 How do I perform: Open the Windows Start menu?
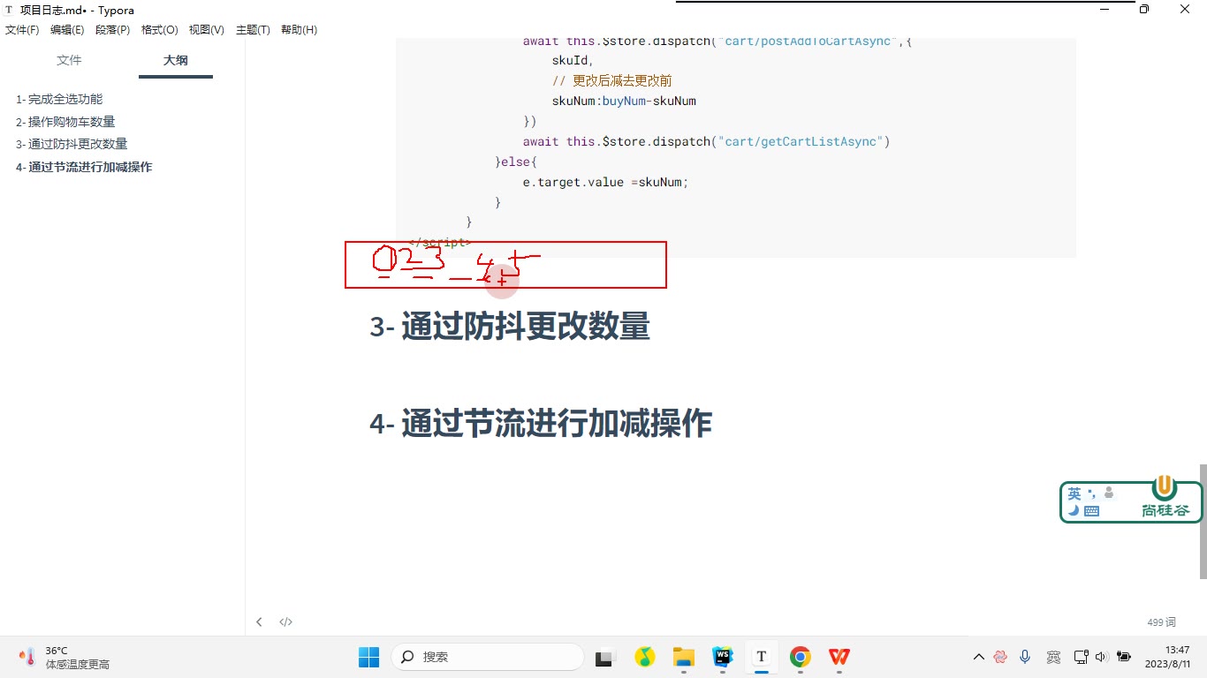[368, 657]
